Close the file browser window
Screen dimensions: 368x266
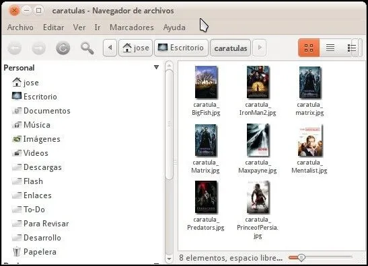pos(14,11)
